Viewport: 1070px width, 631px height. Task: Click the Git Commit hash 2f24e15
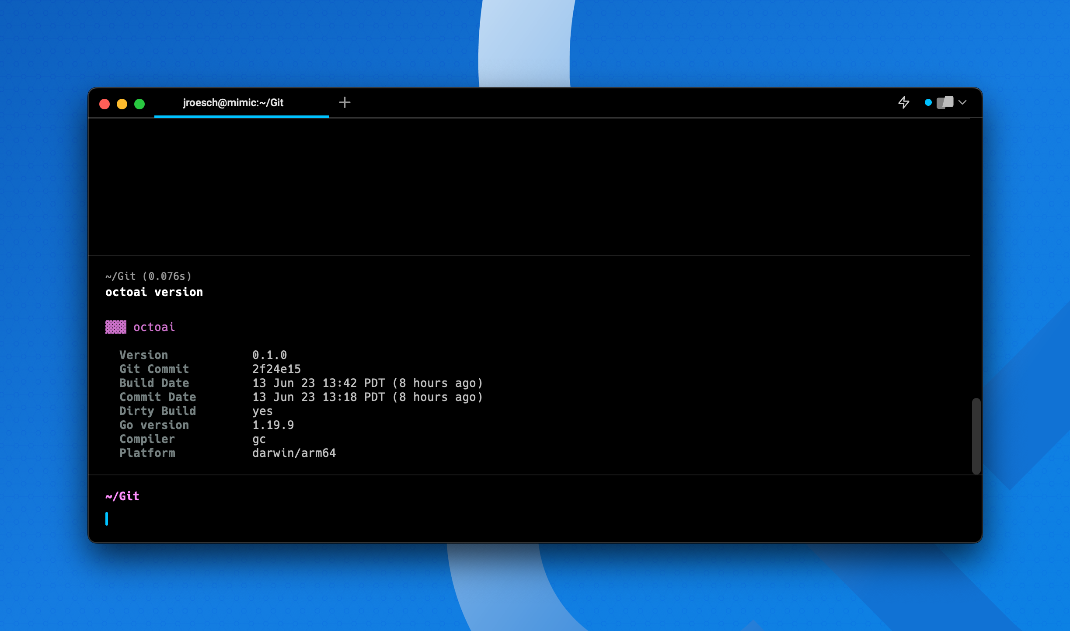pyautogui.click(x=276, y=369)
